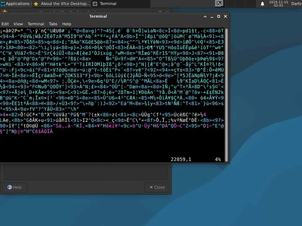Click the star icon of About Xfce taskbar item
The height and width of the screenshot is (226, 302).
[x=36, y=4]
